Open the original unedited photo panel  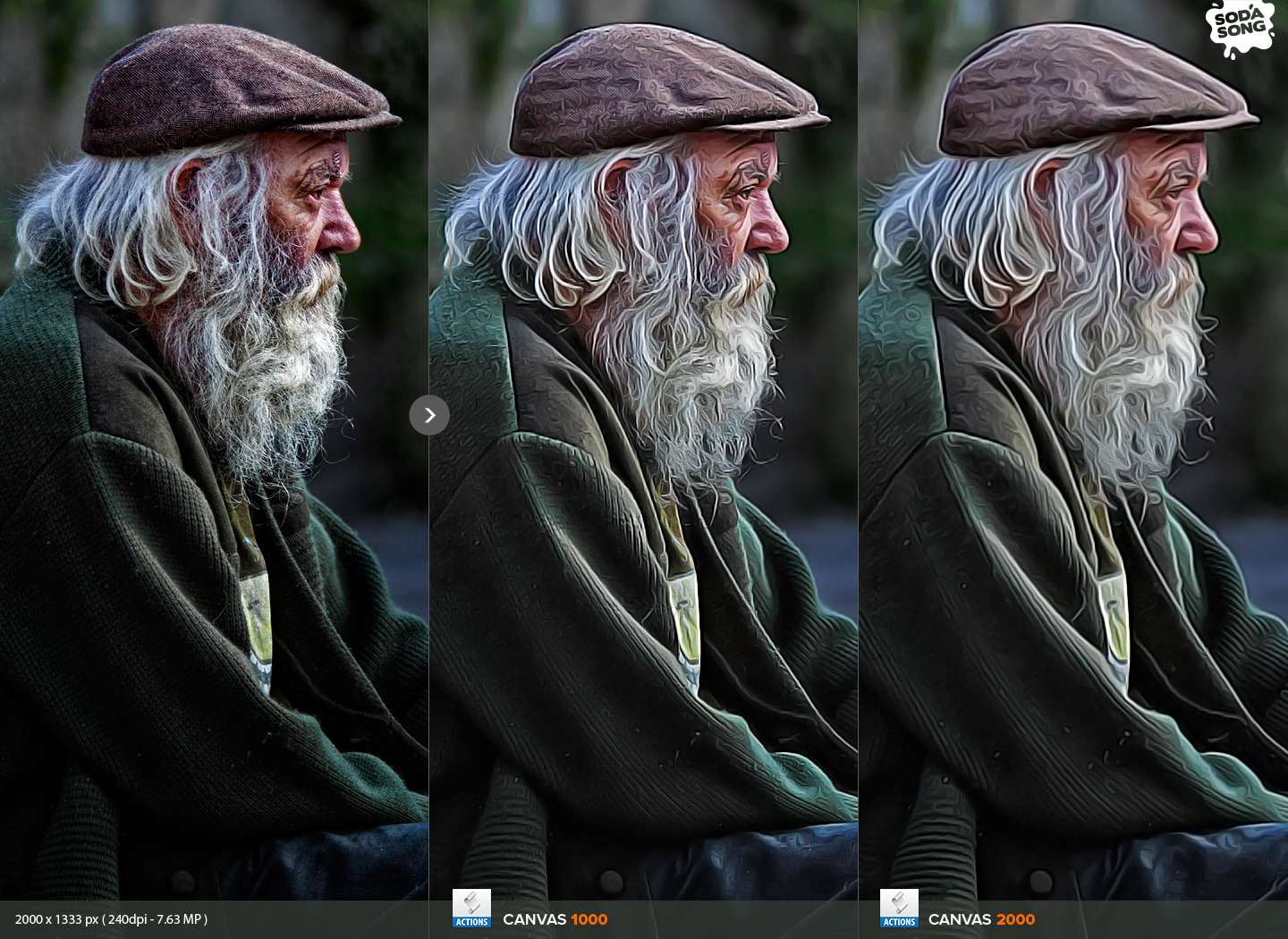tap(214, 450)
